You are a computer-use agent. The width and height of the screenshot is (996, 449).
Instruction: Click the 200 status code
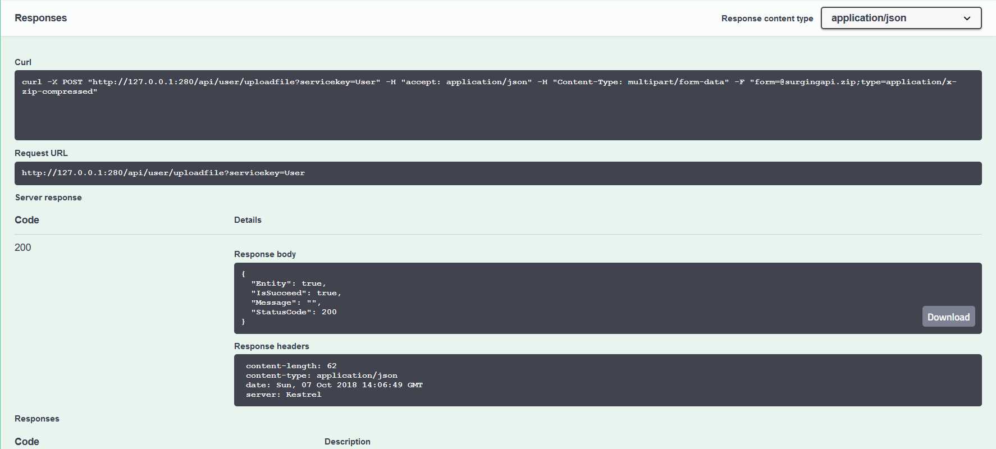click(23, 248)
